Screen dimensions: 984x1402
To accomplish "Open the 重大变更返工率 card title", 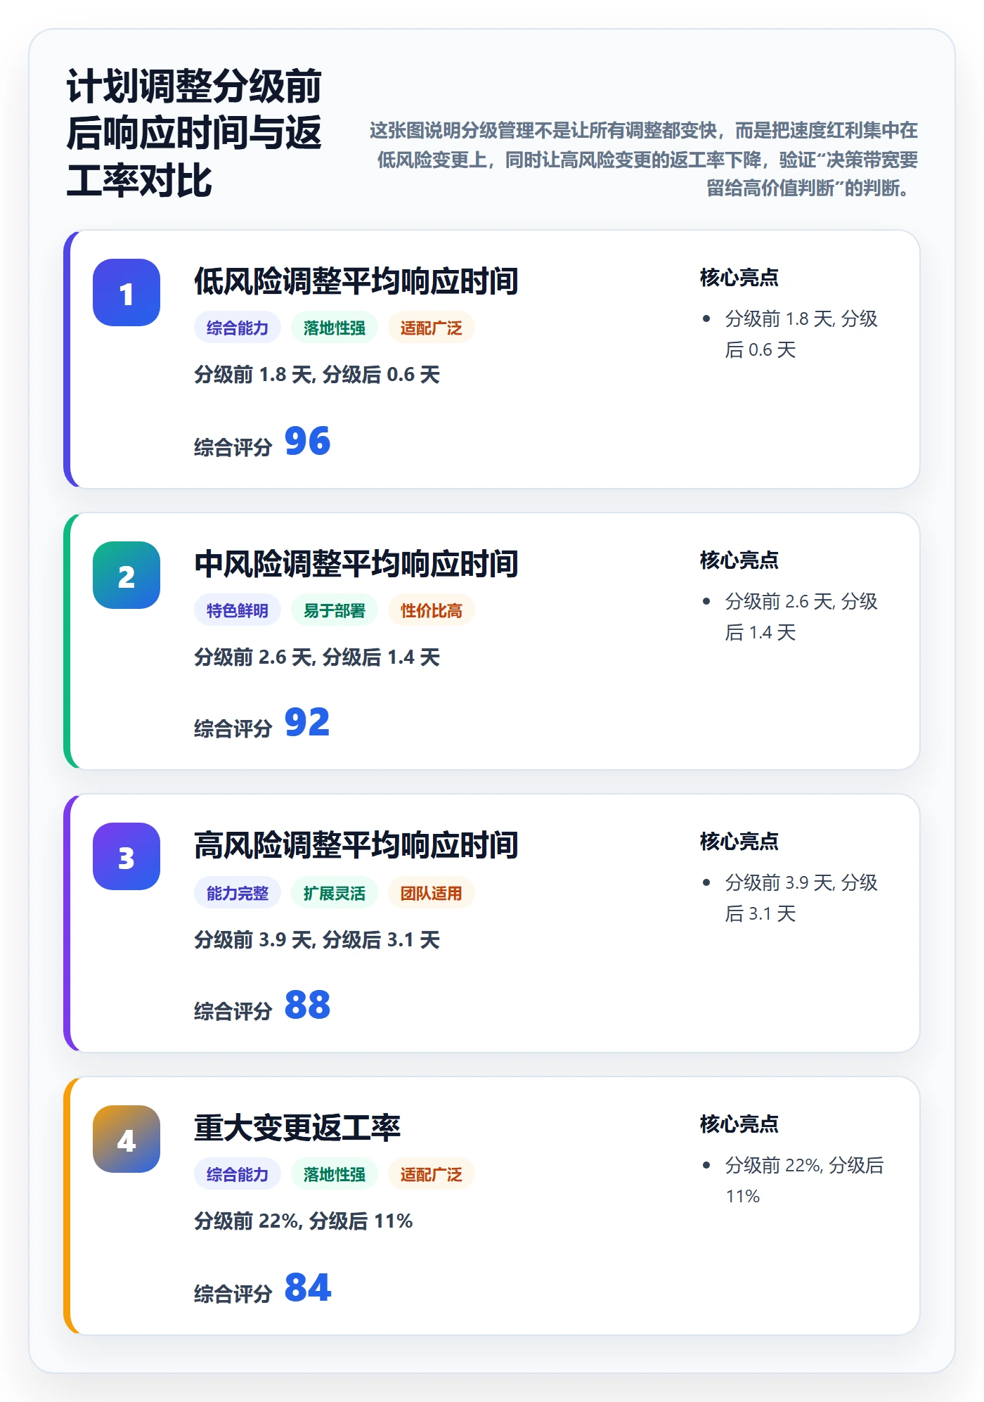I will 297,1128.
